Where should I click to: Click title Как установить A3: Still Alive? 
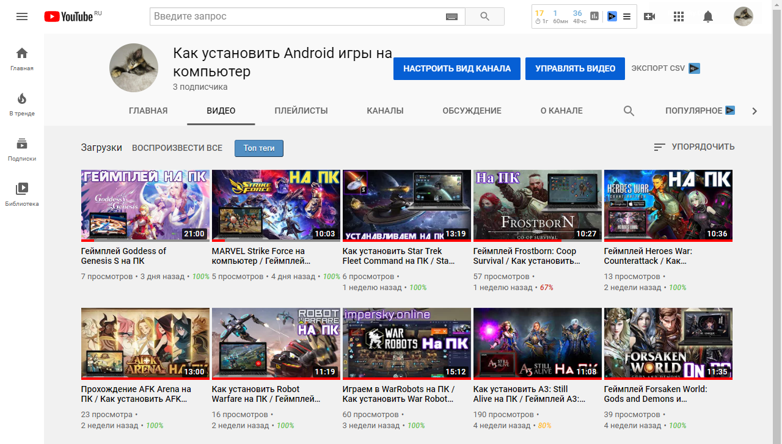530,394
